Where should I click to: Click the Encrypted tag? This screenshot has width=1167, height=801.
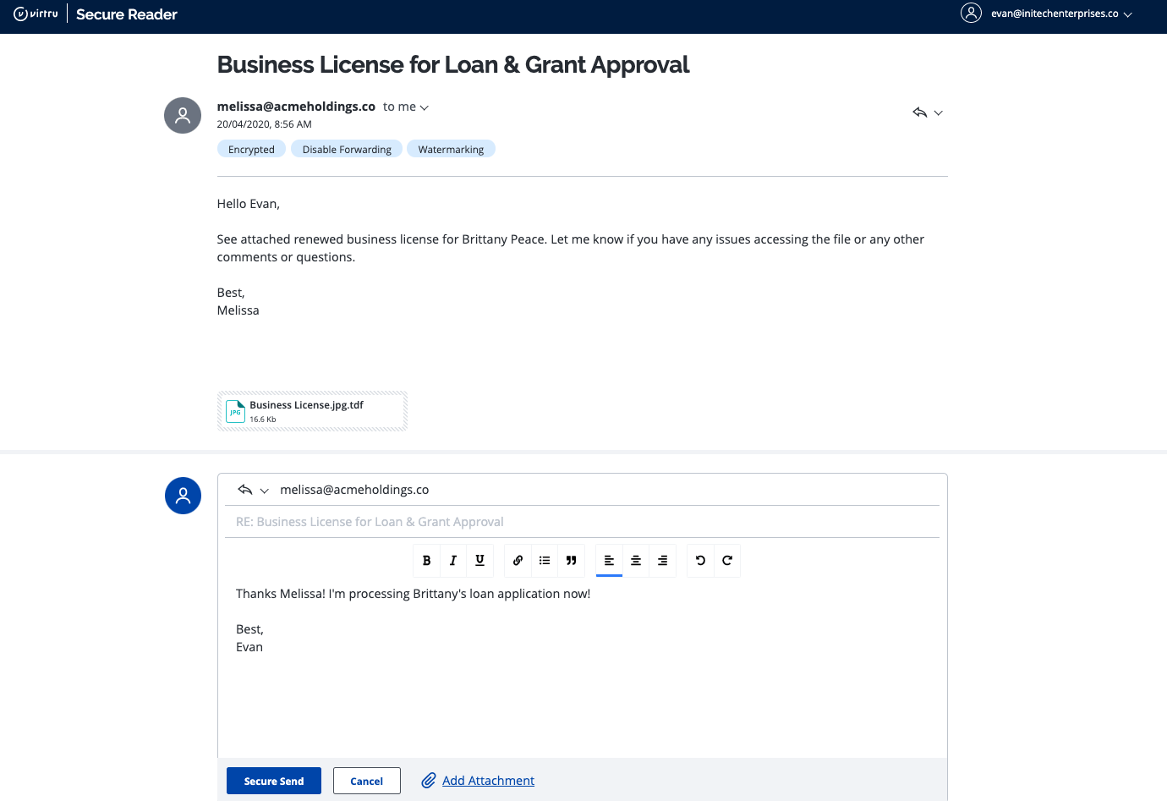(x=251, y=149)
